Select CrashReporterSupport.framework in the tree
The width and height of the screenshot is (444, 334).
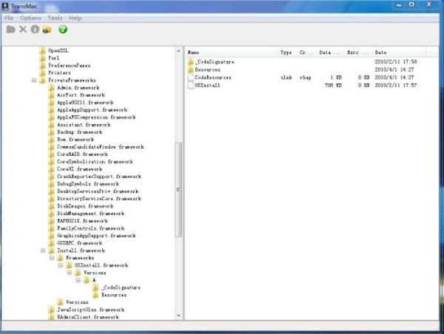tap(99, 177)
